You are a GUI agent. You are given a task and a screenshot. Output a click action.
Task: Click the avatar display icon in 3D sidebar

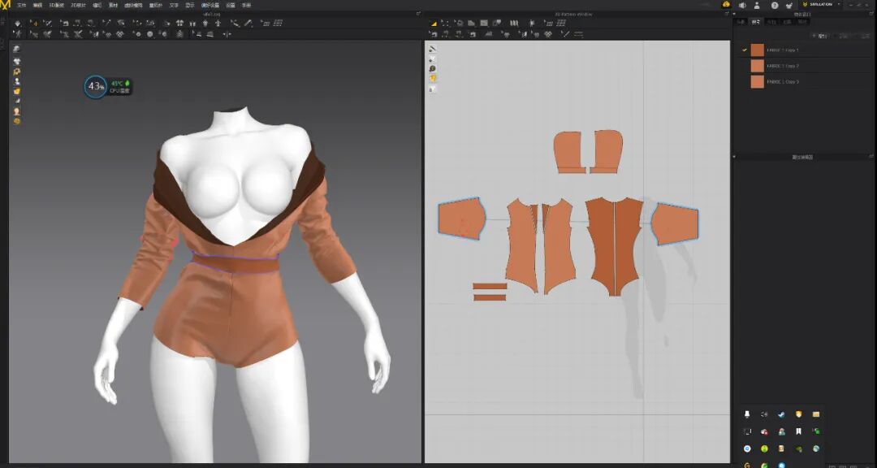click(16, 81)
